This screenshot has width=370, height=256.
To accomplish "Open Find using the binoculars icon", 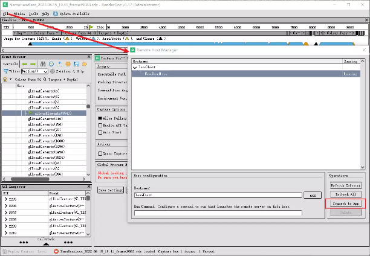I will pos(43,64).
